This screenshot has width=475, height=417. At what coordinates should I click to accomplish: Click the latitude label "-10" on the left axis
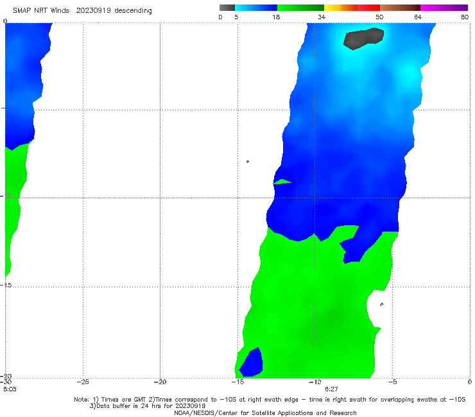tap(6, 196)
